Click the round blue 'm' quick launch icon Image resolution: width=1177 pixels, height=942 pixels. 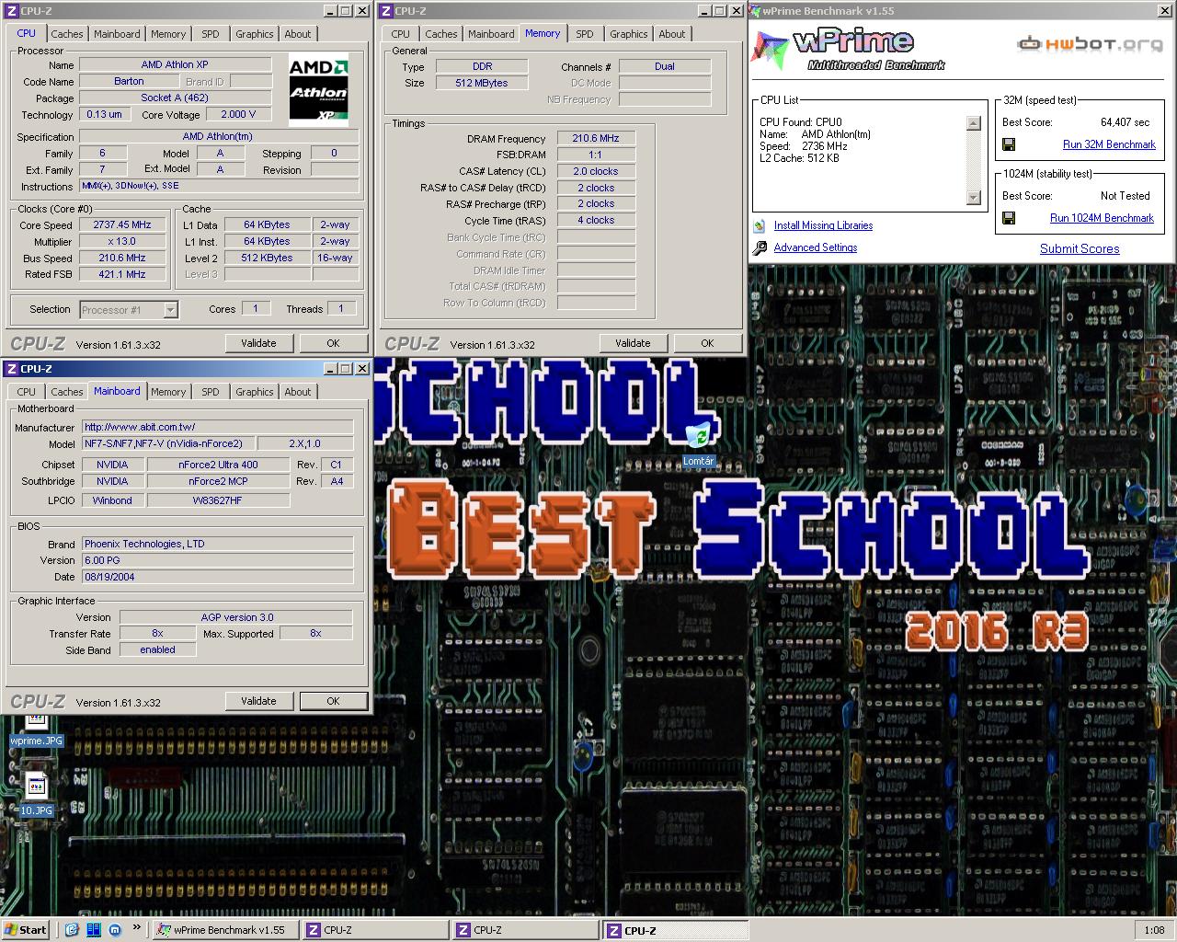114,929
